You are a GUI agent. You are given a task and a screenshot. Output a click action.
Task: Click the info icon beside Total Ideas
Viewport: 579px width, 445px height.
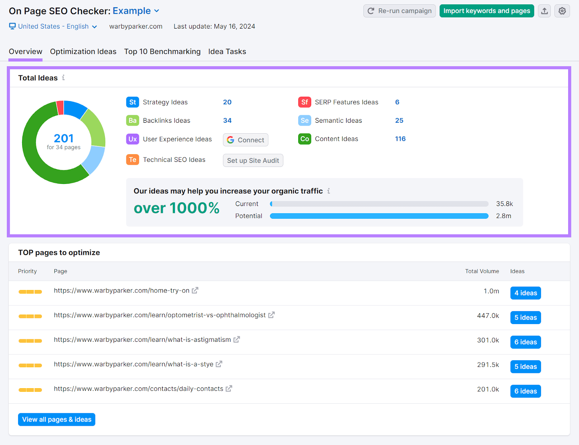point(64,77)
